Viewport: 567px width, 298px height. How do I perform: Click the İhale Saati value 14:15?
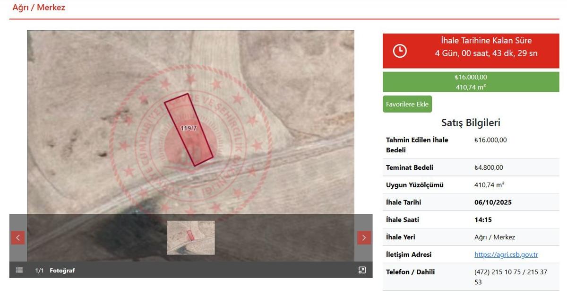483,220
